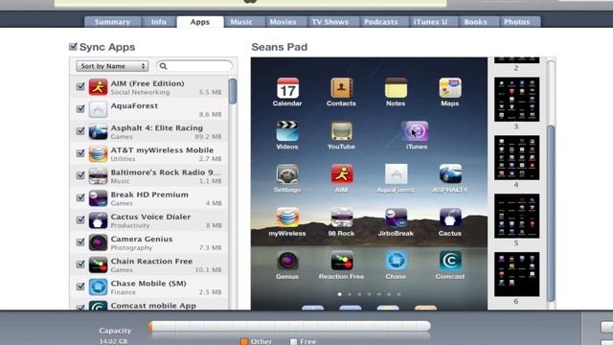Click the AT&T myWireless Mobile list icon
This screenshot has height=345, width=613.
pos(98,153)
